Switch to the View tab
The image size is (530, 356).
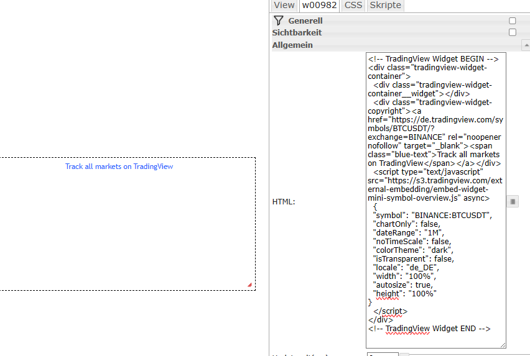click(284, 6)
